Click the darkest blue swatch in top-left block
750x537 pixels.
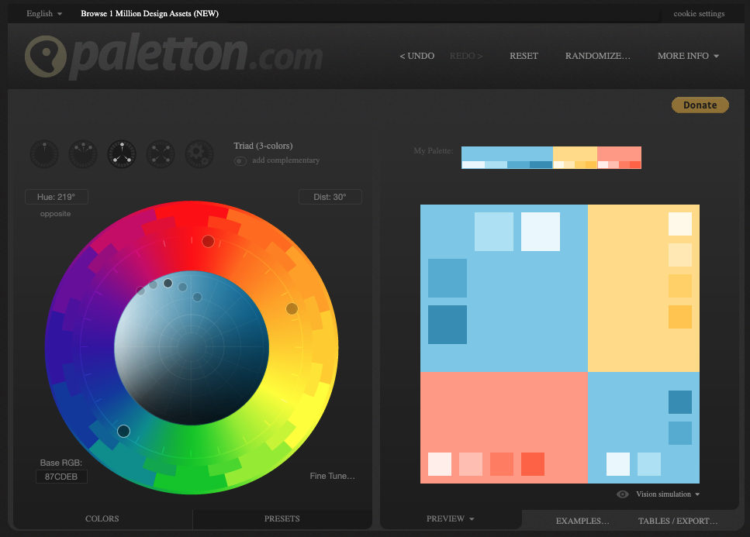(x=448, y=325)
